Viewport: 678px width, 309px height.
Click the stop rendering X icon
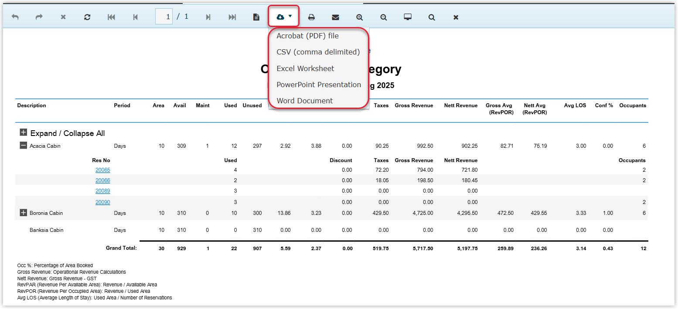click(x=63, y=17)
